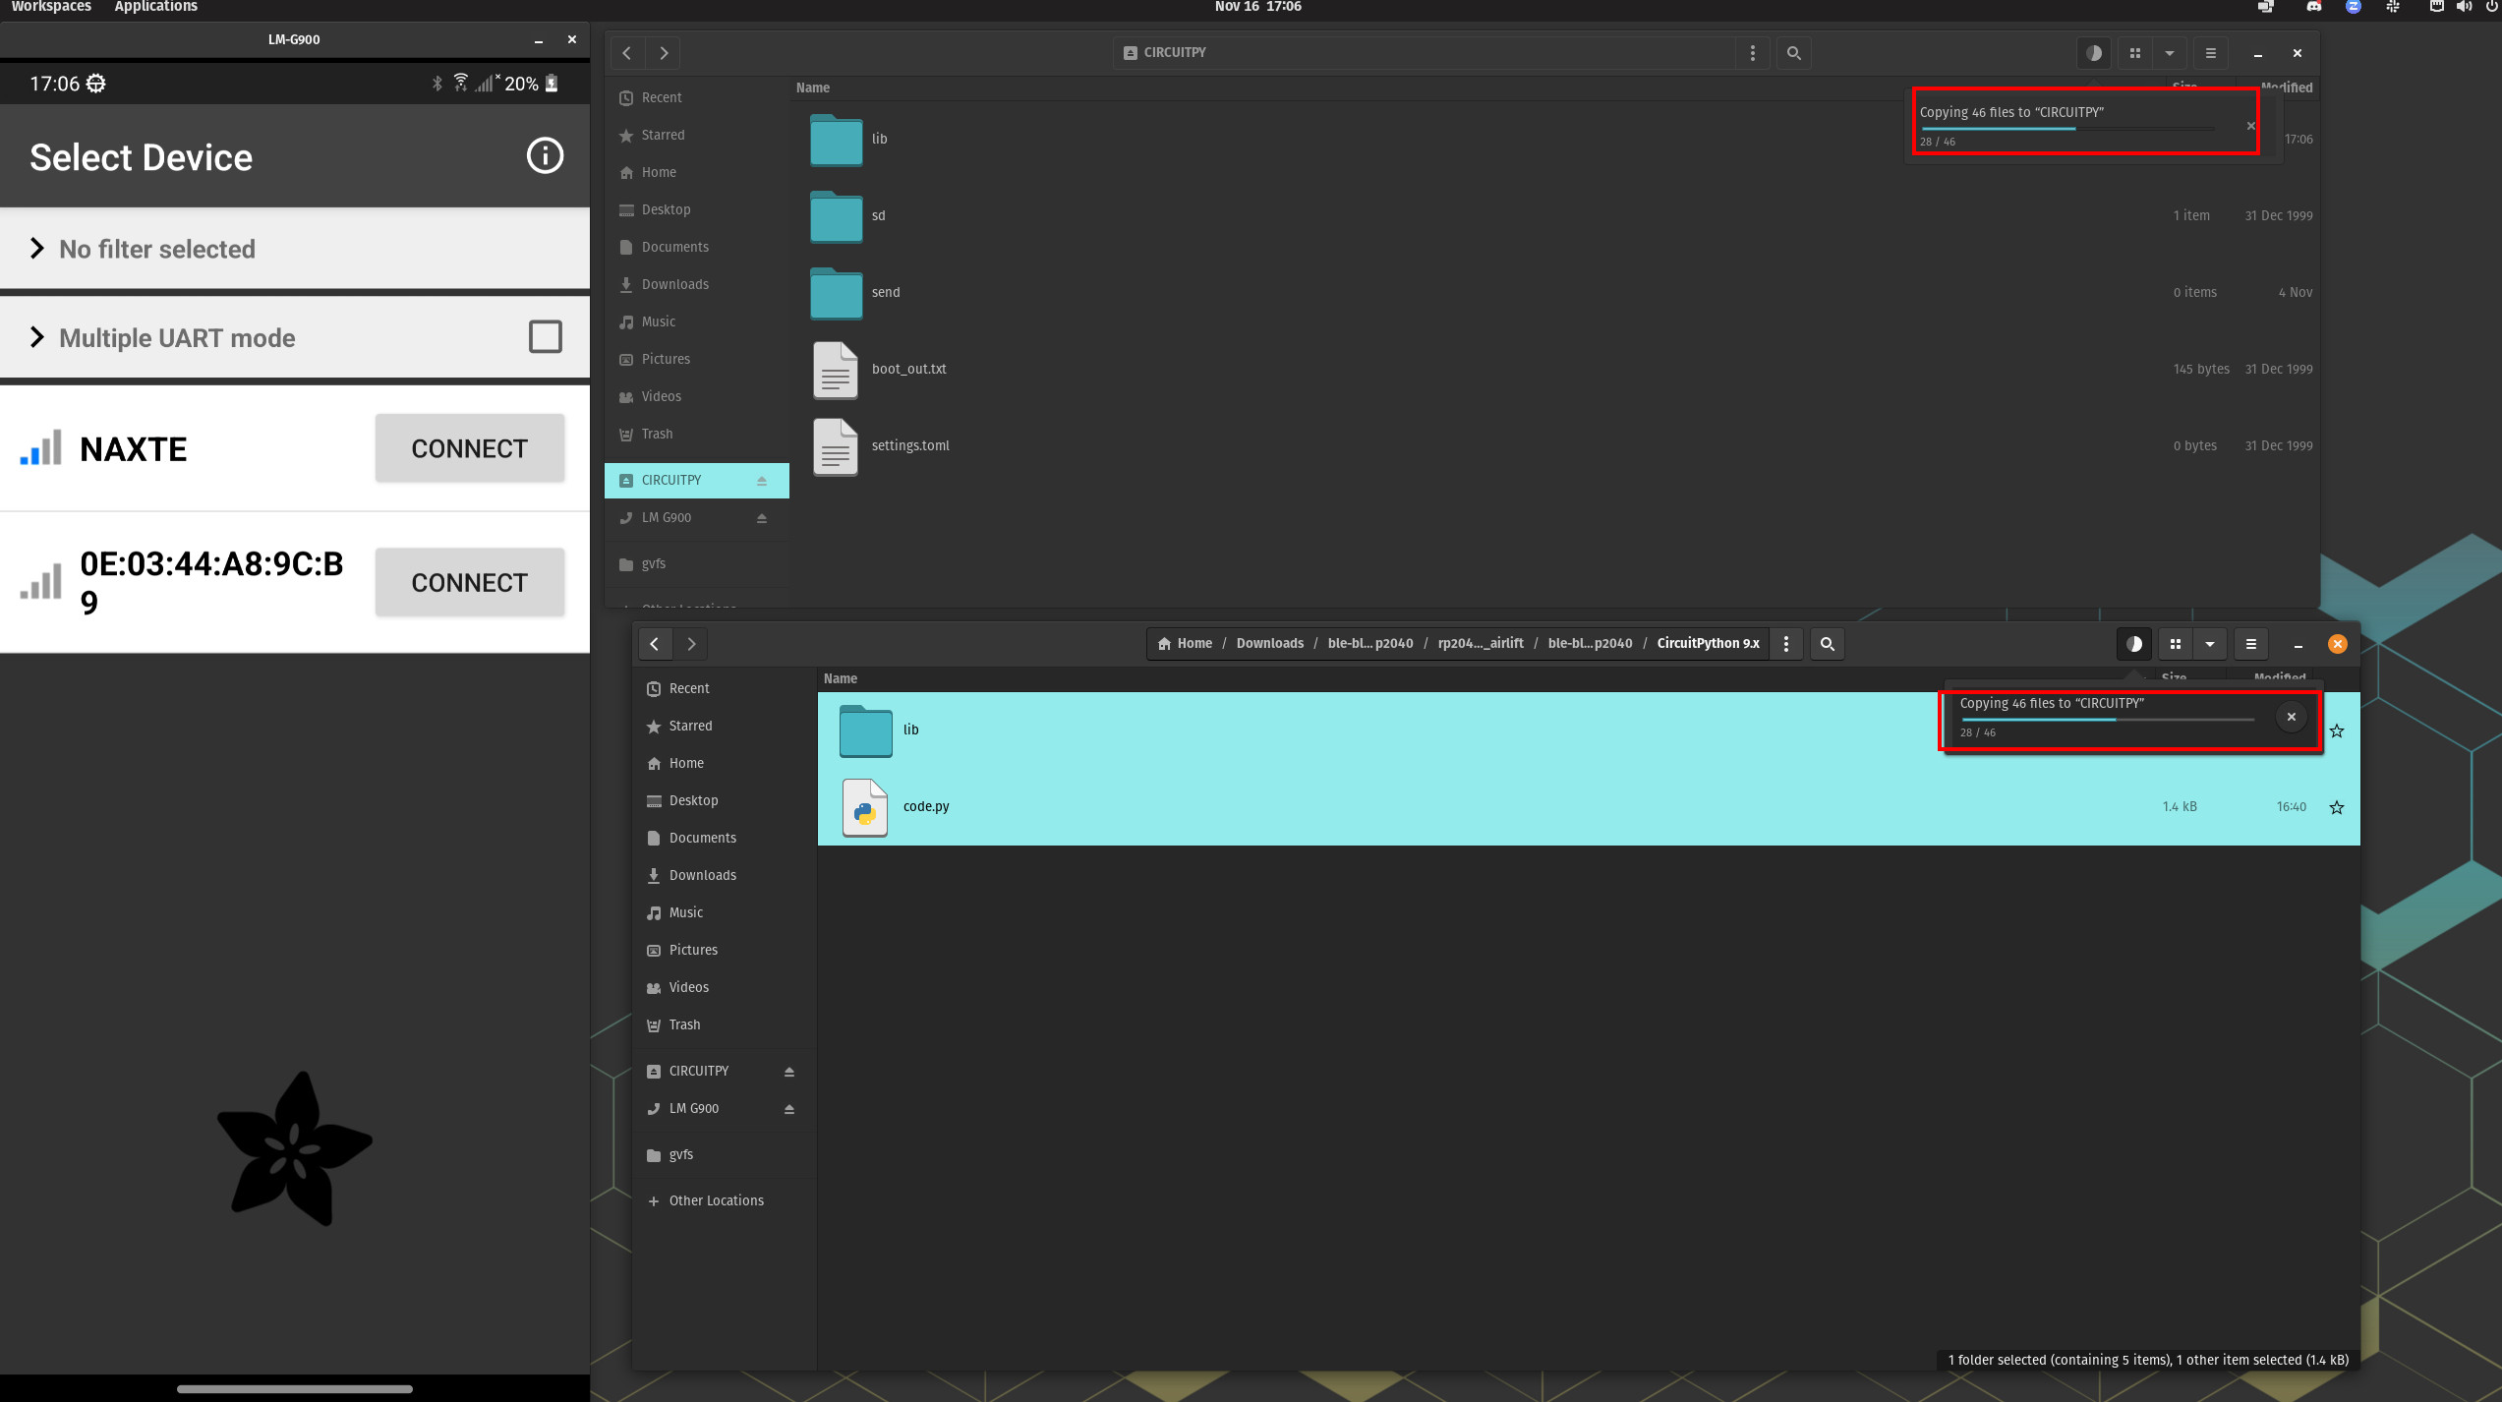Star the code.py file
This screenshot has width=2502, height=1402.
(x=2336, y=807)
